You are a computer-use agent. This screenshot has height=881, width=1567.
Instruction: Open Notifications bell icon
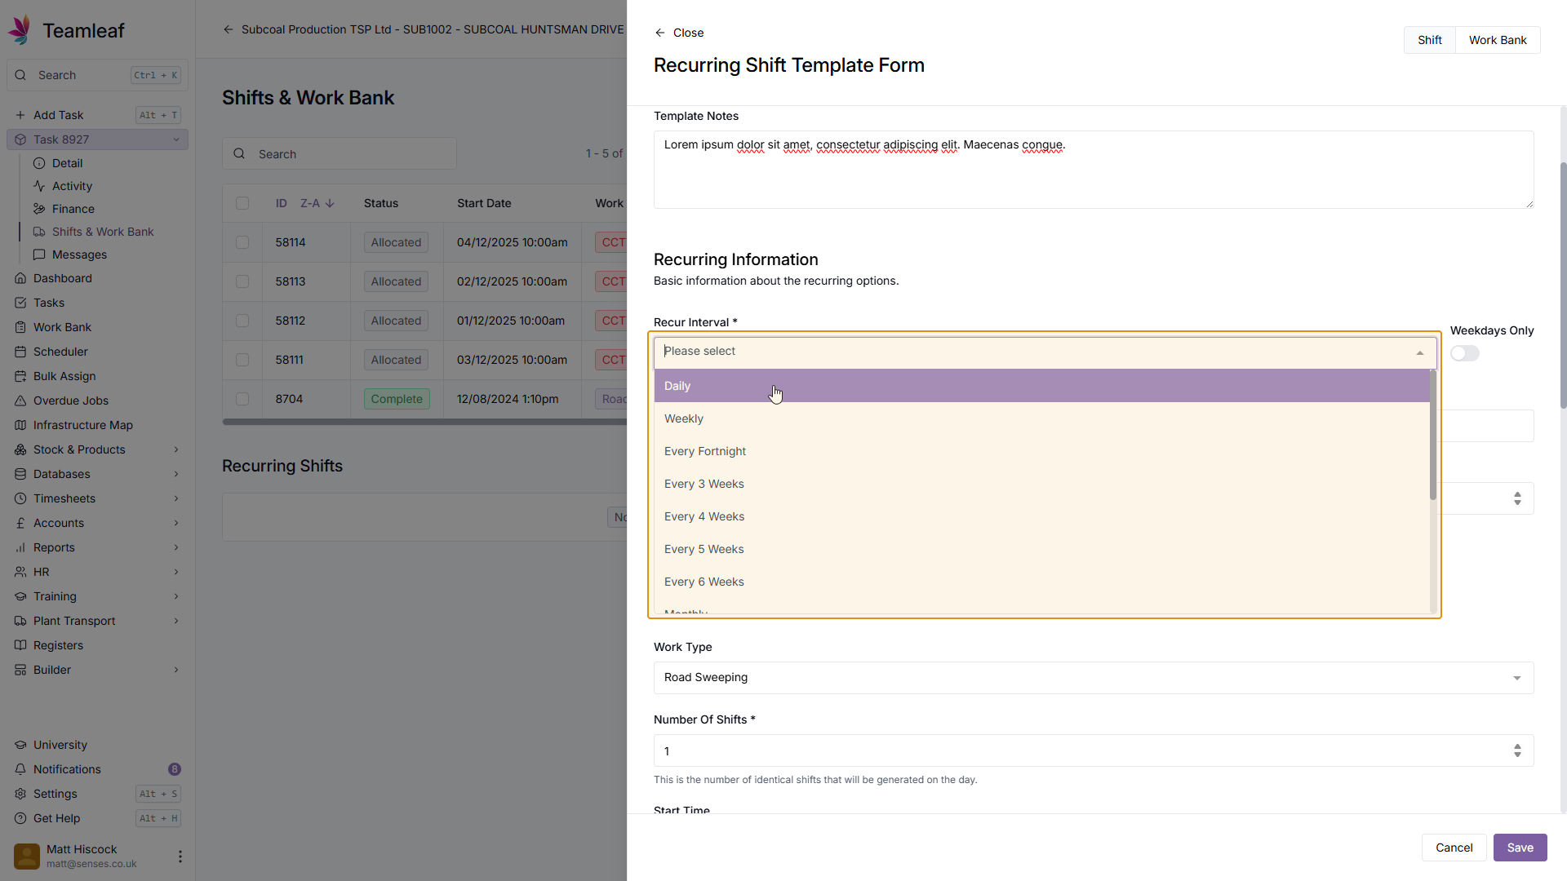click(x=20, y=769)
